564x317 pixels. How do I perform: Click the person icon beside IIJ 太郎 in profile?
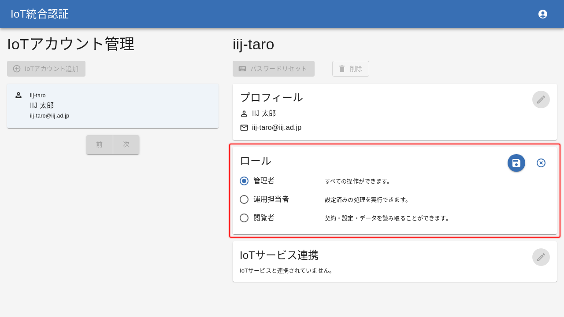click(244, 114)
